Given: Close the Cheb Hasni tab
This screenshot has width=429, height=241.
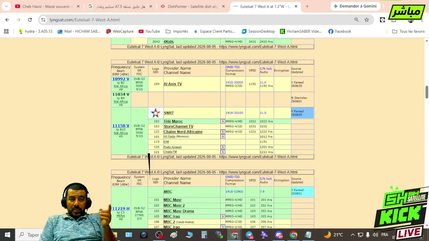Looking at the screenshot, I should (78, 6).
